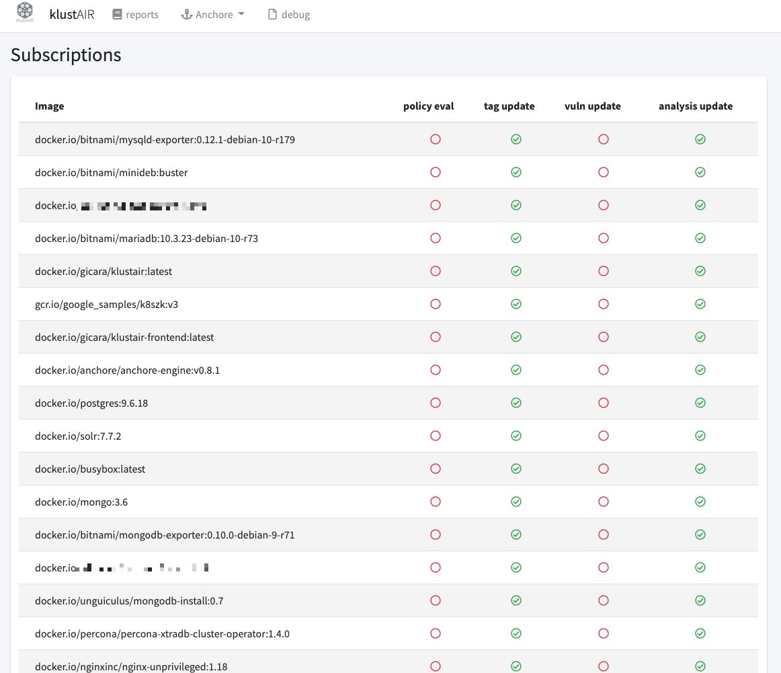Screen dimensions: 781x673
Task: Toggle policy eval for anchore-engine:v0.8.1
Action: [436, 370]
